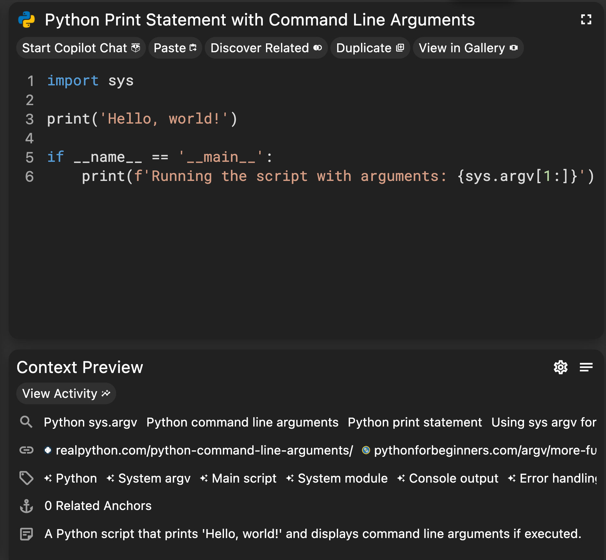Expand snippet to fullscreen view
This screenshot has width=606, height=560.
[x=586, y=19]
